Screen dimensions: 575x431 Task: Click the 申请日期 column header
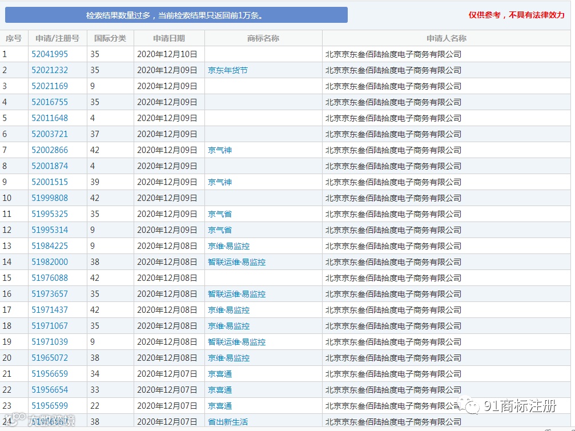pos(169,38)
